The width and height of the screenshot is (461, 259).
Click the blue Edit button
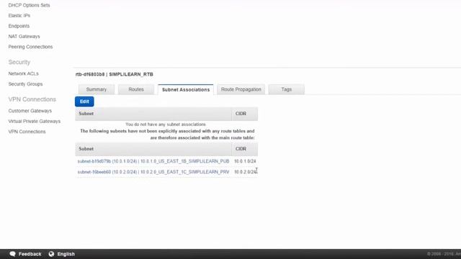coord(84,101)
